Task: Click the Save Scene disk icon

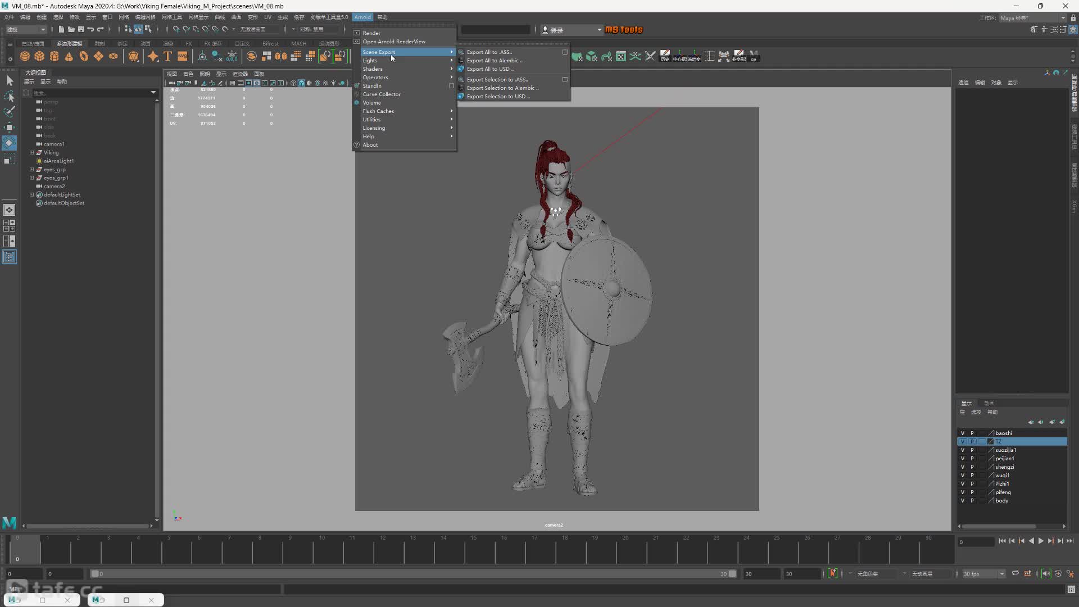Action: (x=81, y=29)
